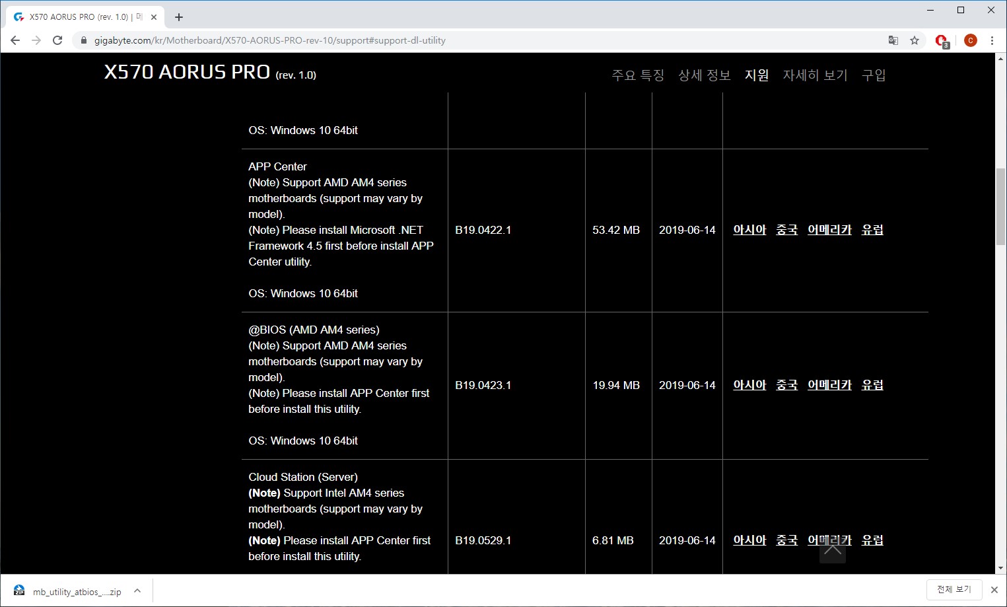The height and width of the screenshot is (607, 1007).
Task: Close the downloads bar
Action: [994, 590]
